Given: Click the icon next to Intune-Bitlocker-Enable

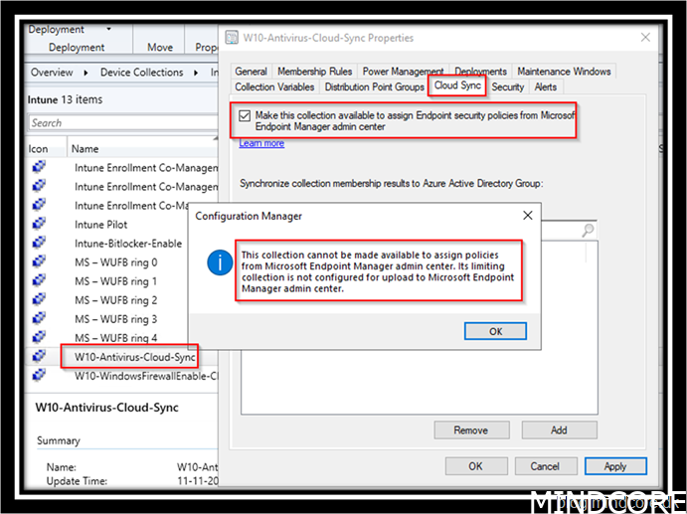Looking at the screenshot, I should [39, 244].
